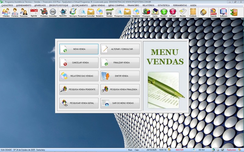Open the Clientes toolbar icon
Image resolution: width=244 pixels, height=152 pixels.
coord(6,12)
